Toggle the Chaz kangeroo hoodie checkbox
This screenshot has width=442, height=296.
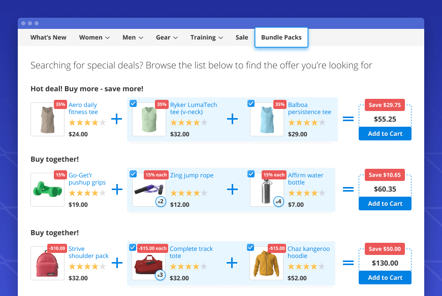tap(251, 247)
